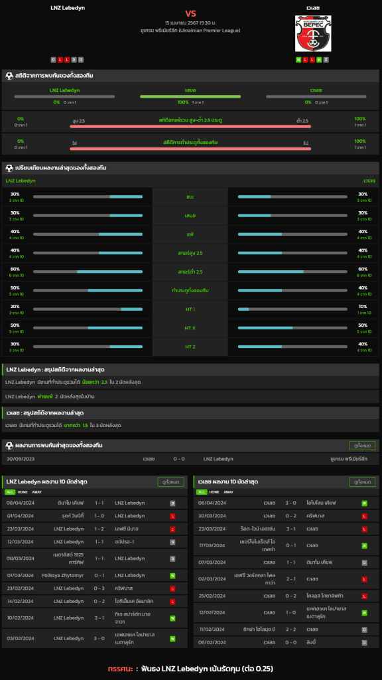Click the soccer ball icon beside head-to-head statistics
382x680 pixels.
pyautogui.click(x=9, y=76)
